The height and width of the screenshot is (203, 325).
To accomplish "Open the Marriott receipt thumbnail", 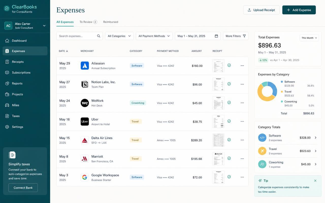I will pos(218,159).
